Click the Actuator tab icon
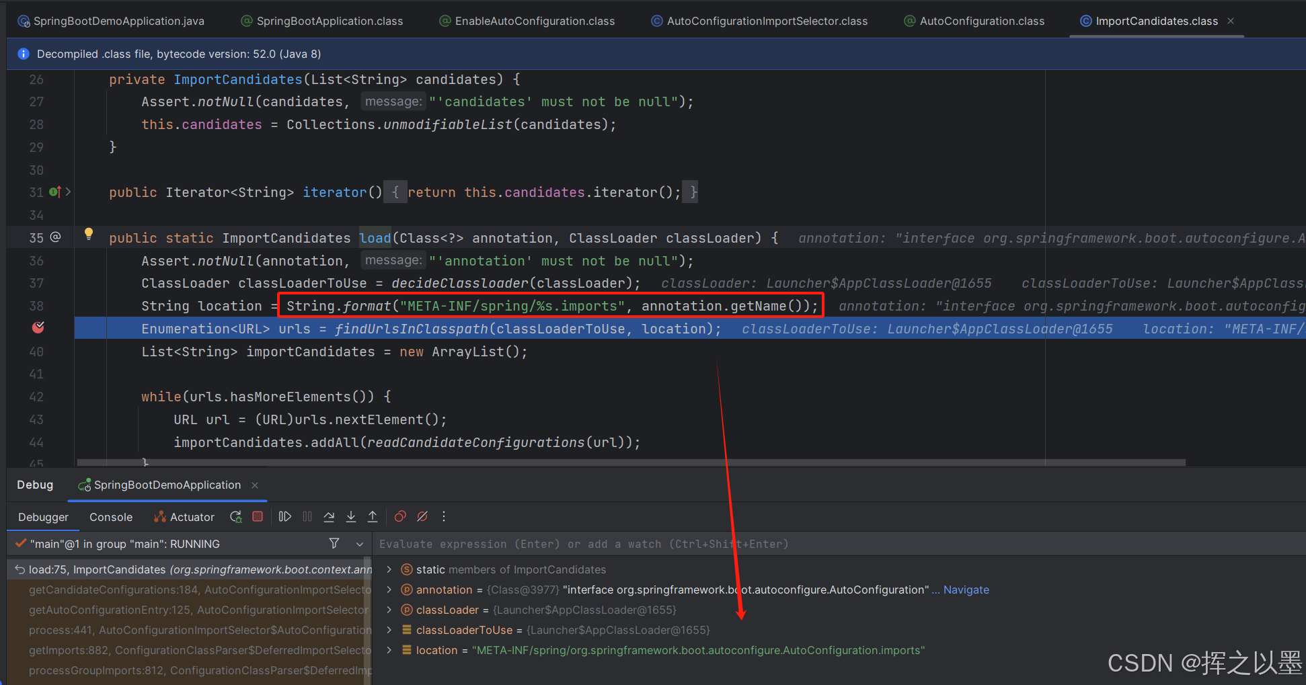Viewport: 1306px width, 685px height. [159, 516]
